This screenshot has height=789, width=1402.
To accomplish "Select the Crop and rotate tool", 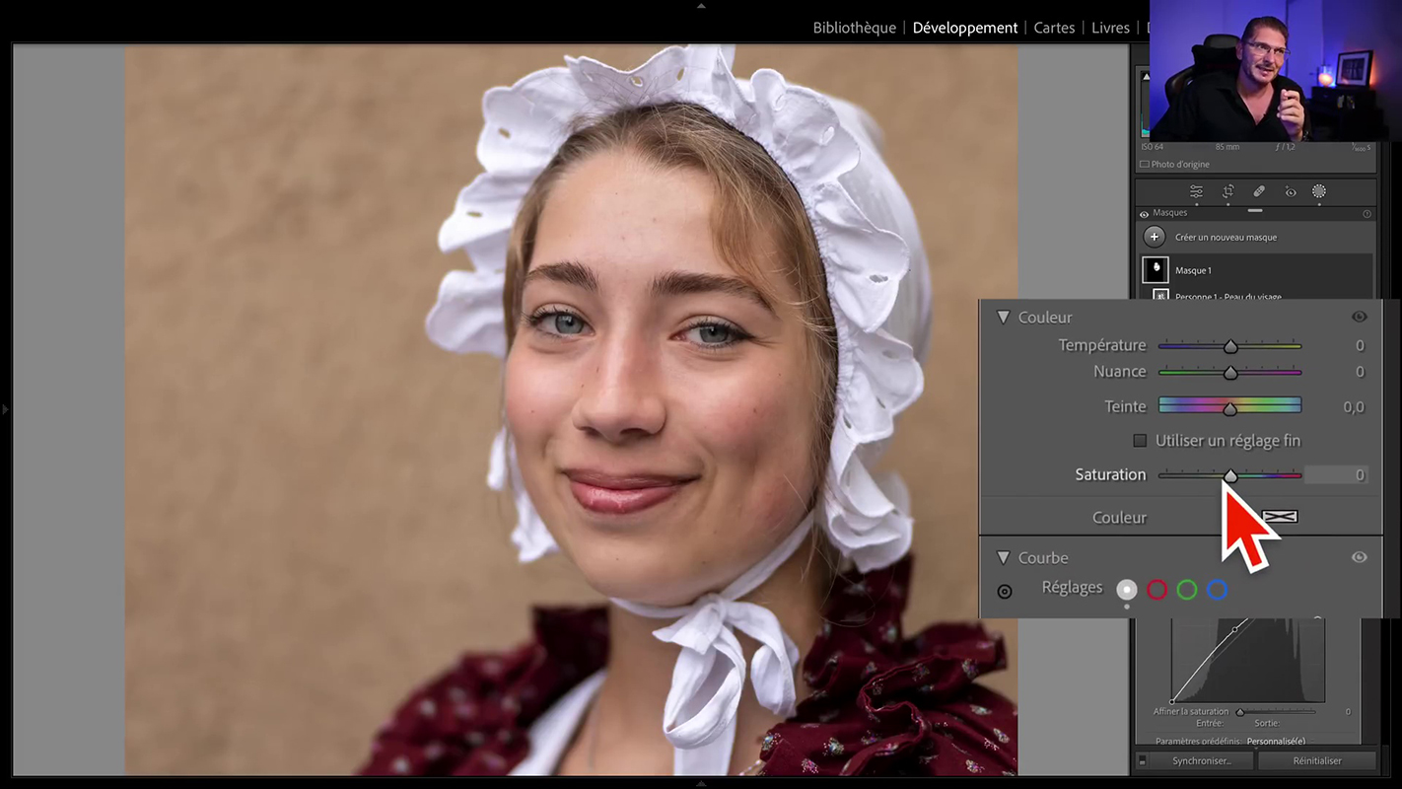I will point(1228,191).
